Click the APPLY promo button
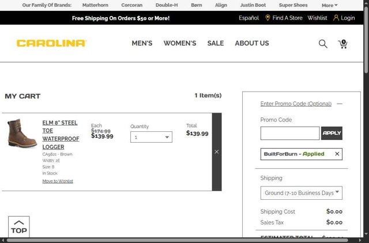This screenshot has height=243, width=369. pos(332,133)
